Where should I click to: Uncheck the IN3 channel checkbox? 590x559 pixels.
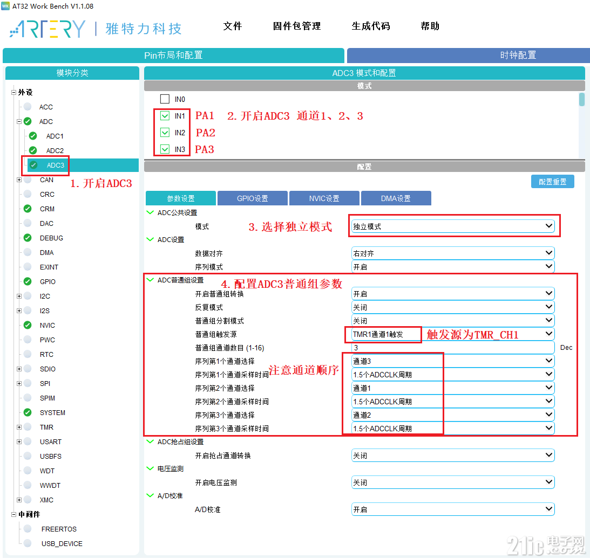[165, 149]
